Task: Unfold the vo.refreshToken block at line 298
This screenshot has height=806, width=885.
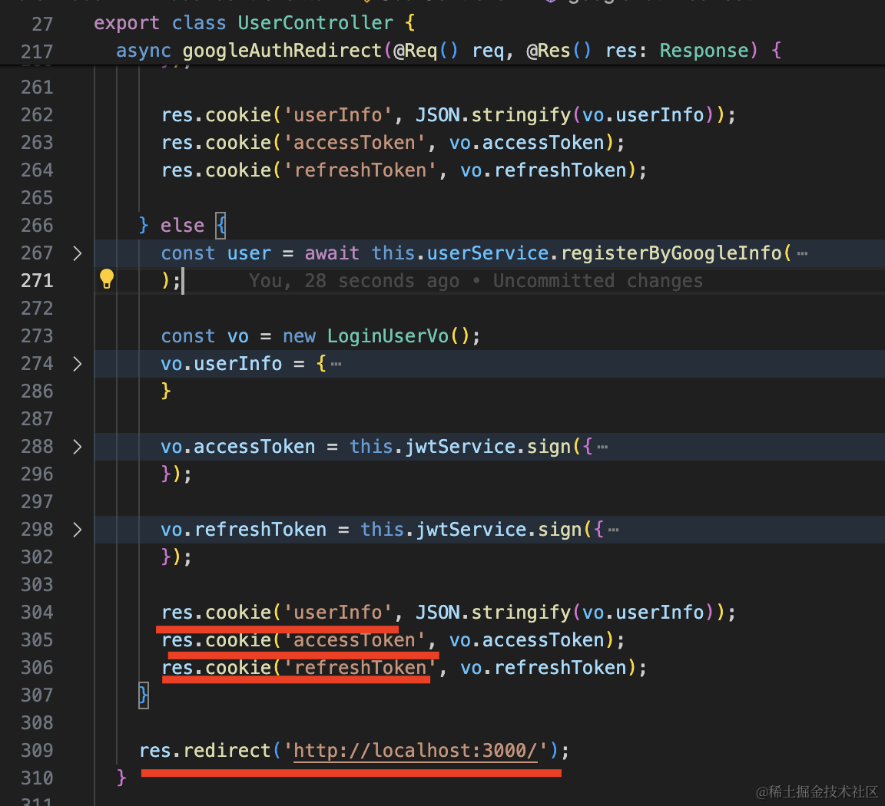Action: 77,530
